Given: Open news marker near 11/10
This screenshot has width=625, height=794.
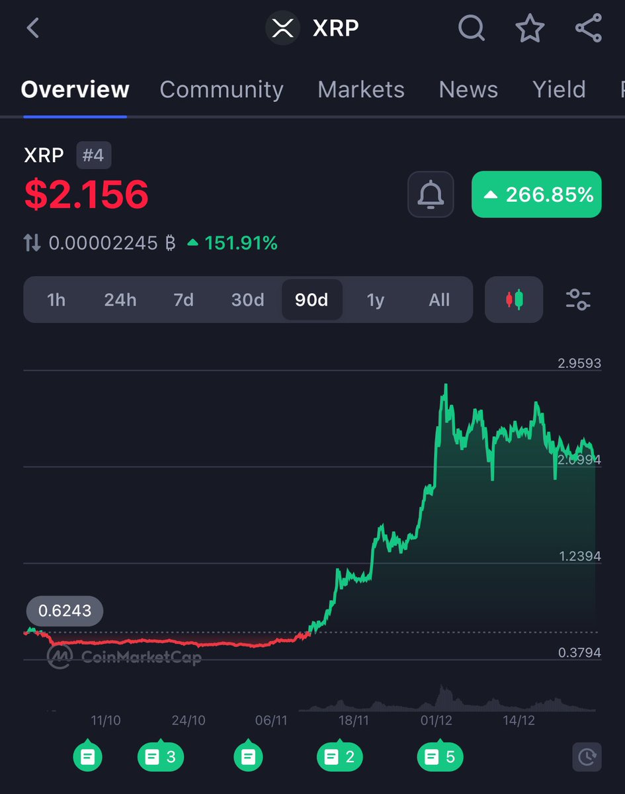Looking at the screenshot, I should pyautogui.click(x=87, y=756).
